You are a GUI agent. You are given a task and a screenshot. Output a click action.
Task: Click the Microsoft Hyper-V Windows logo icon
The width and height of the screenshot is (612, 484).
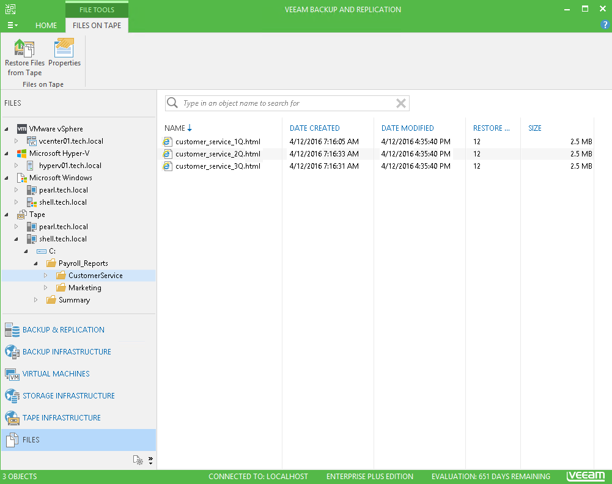tap(22, 153)
